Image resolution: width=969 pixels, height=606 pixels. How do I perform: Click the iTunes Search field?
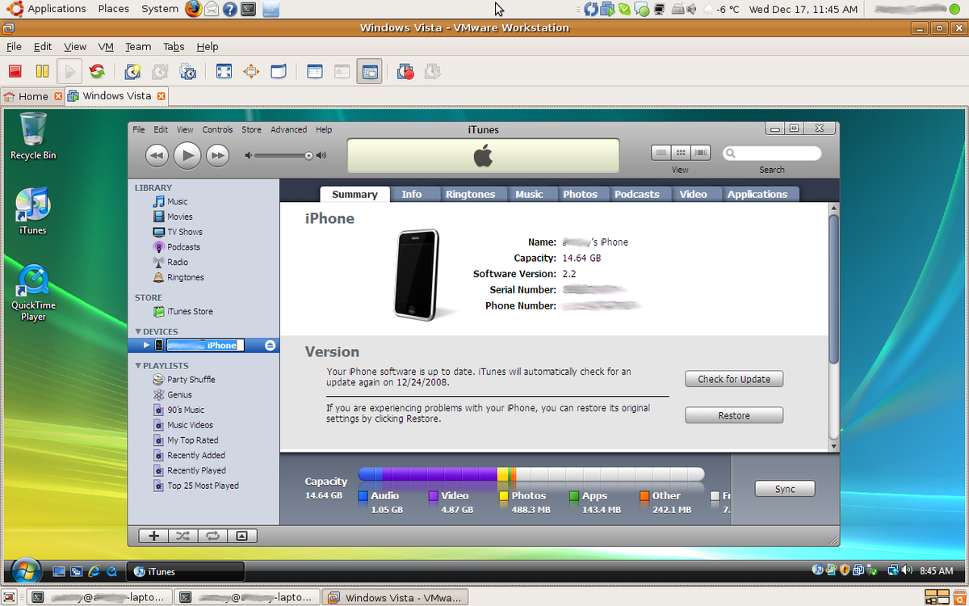[771, 153]
